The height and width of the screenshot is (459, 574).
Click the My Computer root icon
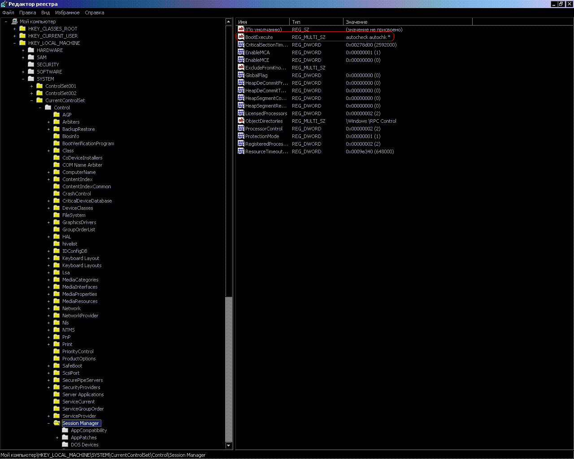tap(14, 22)
